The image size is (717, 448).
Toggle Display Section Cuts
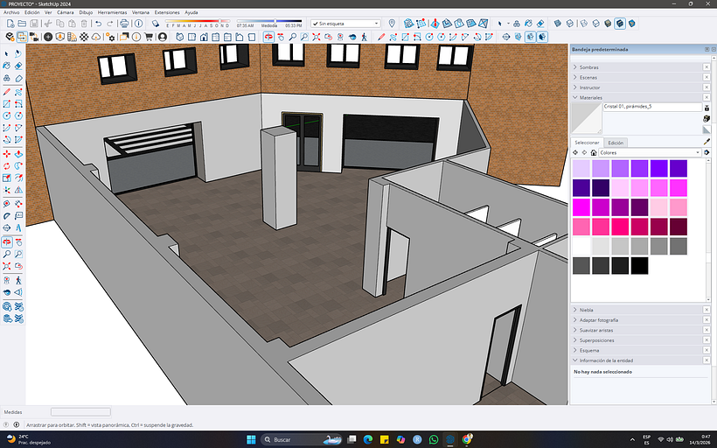[x=530, y=37]
